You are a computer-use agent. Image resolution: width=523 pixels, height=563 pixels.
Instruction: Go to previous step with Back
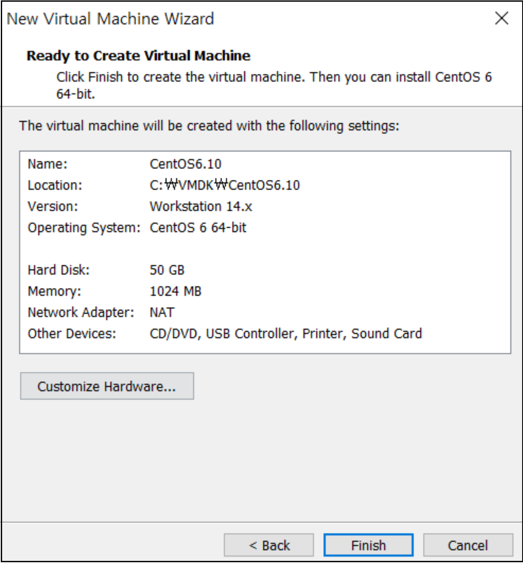point(269,545)
